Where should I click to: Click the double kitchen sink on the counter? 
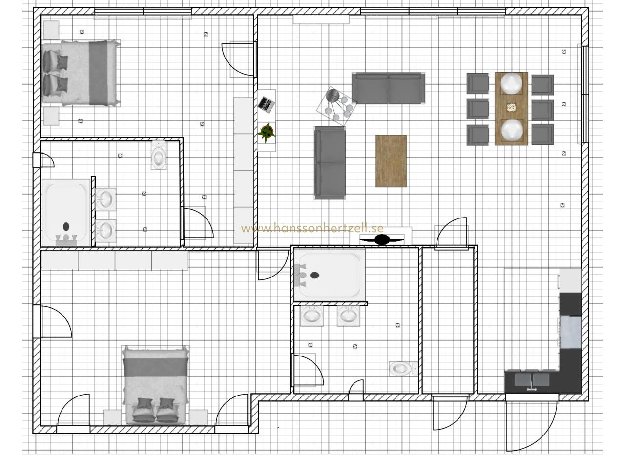coord(532,380)
